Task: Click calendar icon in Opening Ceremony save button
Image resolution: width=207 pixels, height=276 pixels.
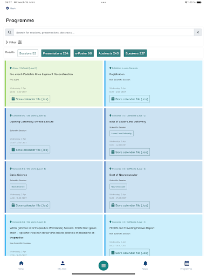Action: coord(13,149)
